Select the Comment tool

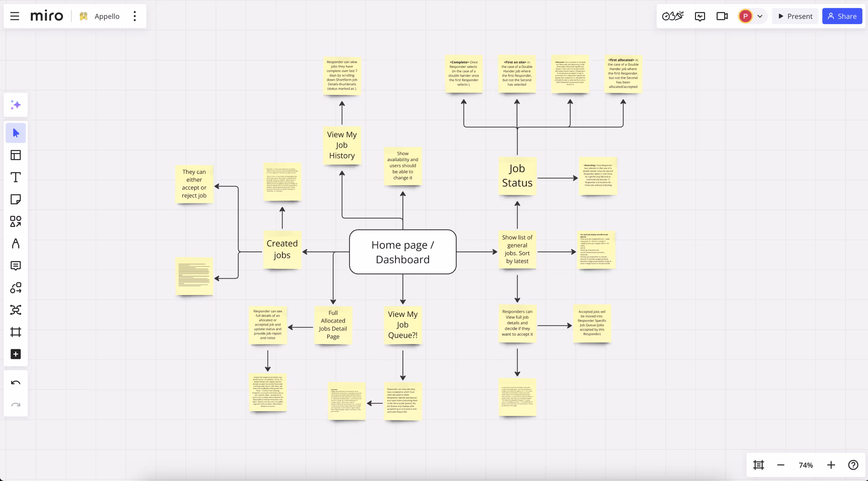(x=16, y=266)
